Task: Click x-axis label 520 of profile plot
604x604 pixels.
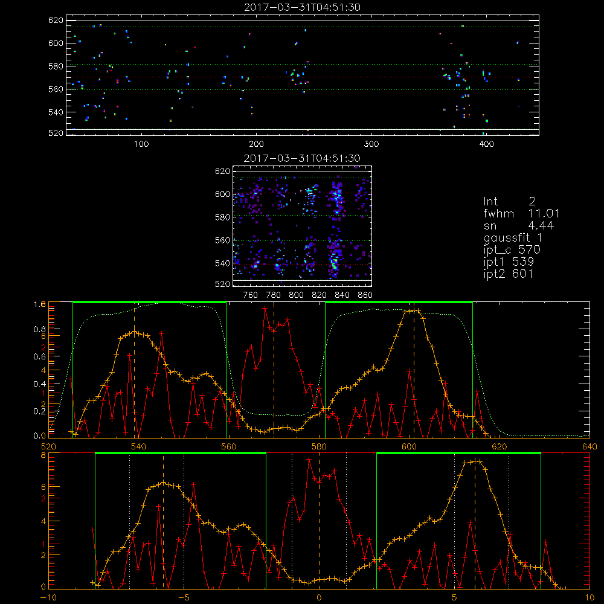Action: click(48, 447)
